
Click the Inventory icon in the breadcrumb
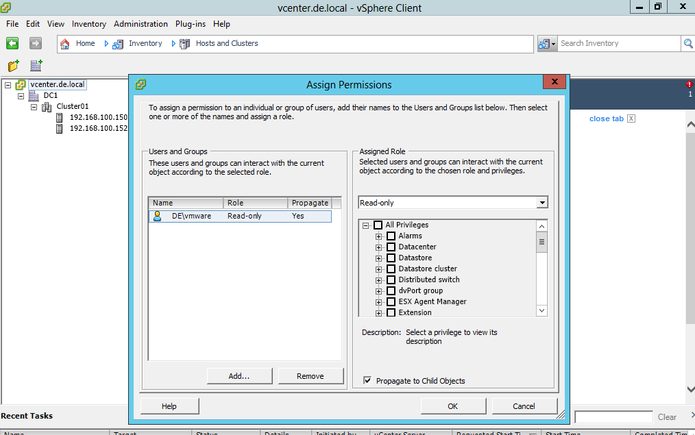pyautogui.click(x=117, y=43)
